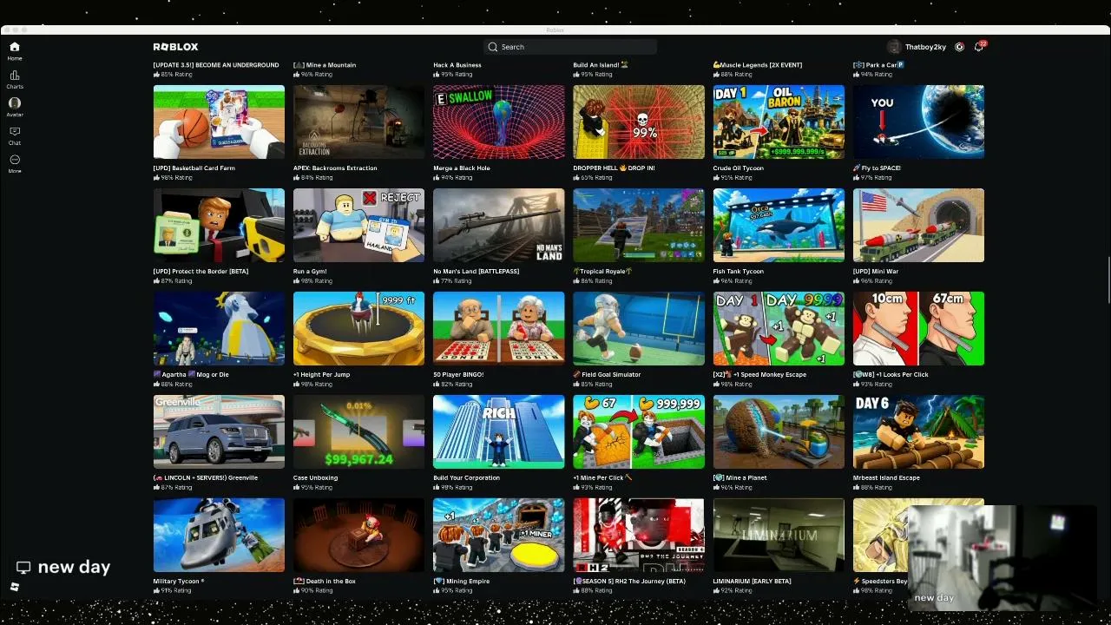This screenshot has width=1111, height=625.
Task: Click the Hack A Business title
Action: (x=457, y=65)
